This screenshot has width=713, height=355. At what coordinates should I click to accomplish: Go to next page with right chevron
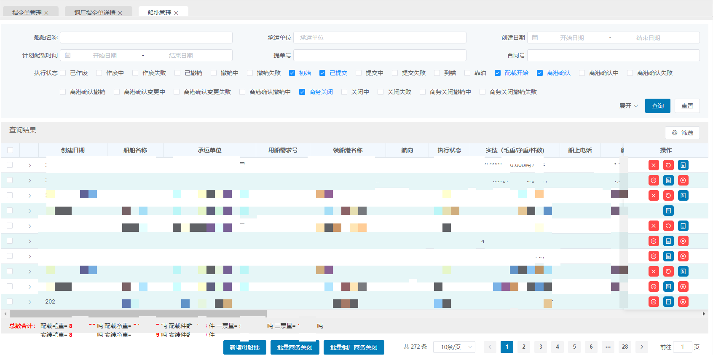coord(642,347)
